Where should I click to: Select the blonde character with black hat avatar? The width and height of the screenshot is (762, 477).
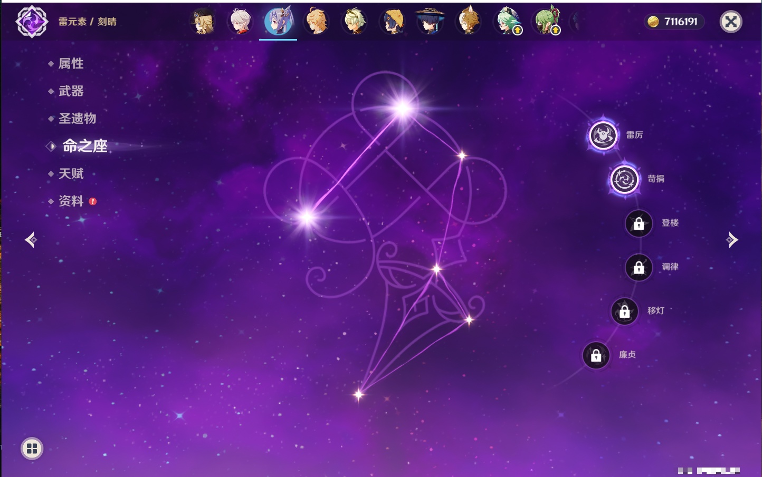[x=203, y=22]
